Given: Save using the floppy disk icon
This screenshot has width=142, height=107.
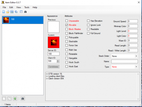Looking at the screenshot, I should [12, 12].
